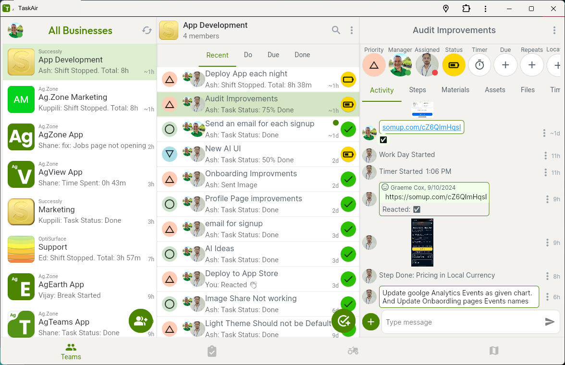Click the yellow Status battery indicator
Viewport: 565px width, 365px height.
(454, 65)
